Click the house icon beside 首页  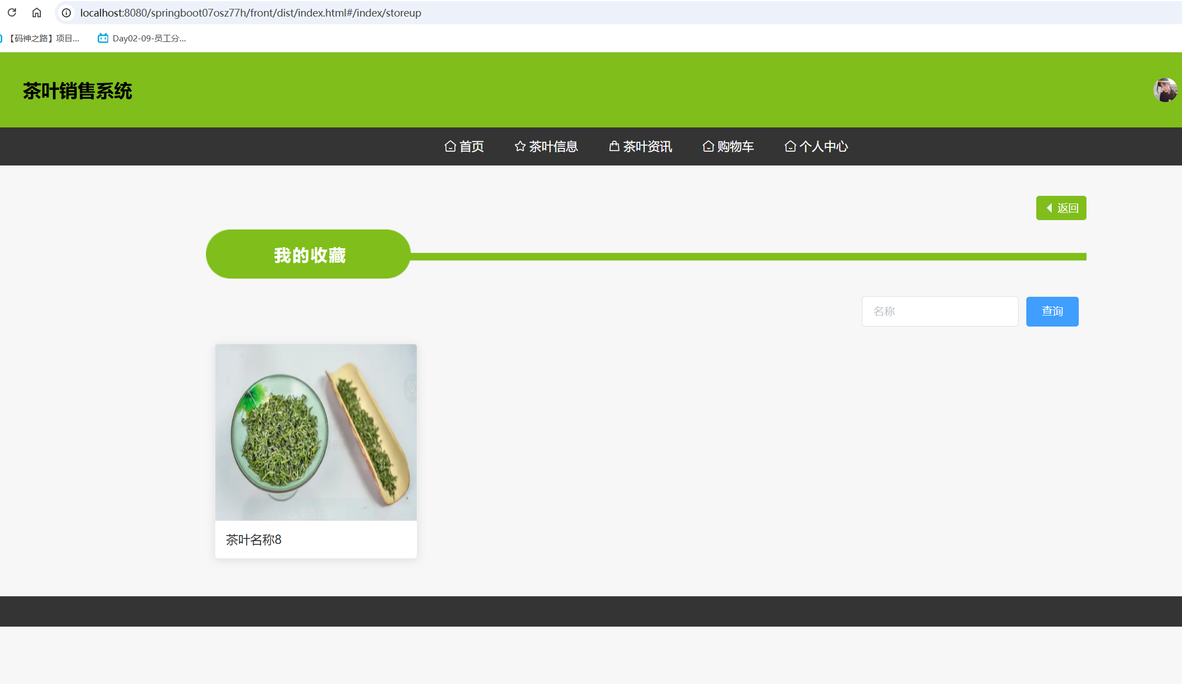450,146
